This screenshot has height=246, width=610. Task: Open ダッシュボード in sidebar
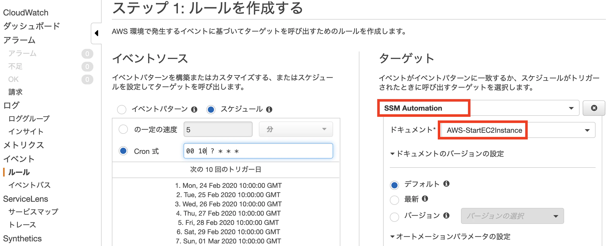point(32,26)
